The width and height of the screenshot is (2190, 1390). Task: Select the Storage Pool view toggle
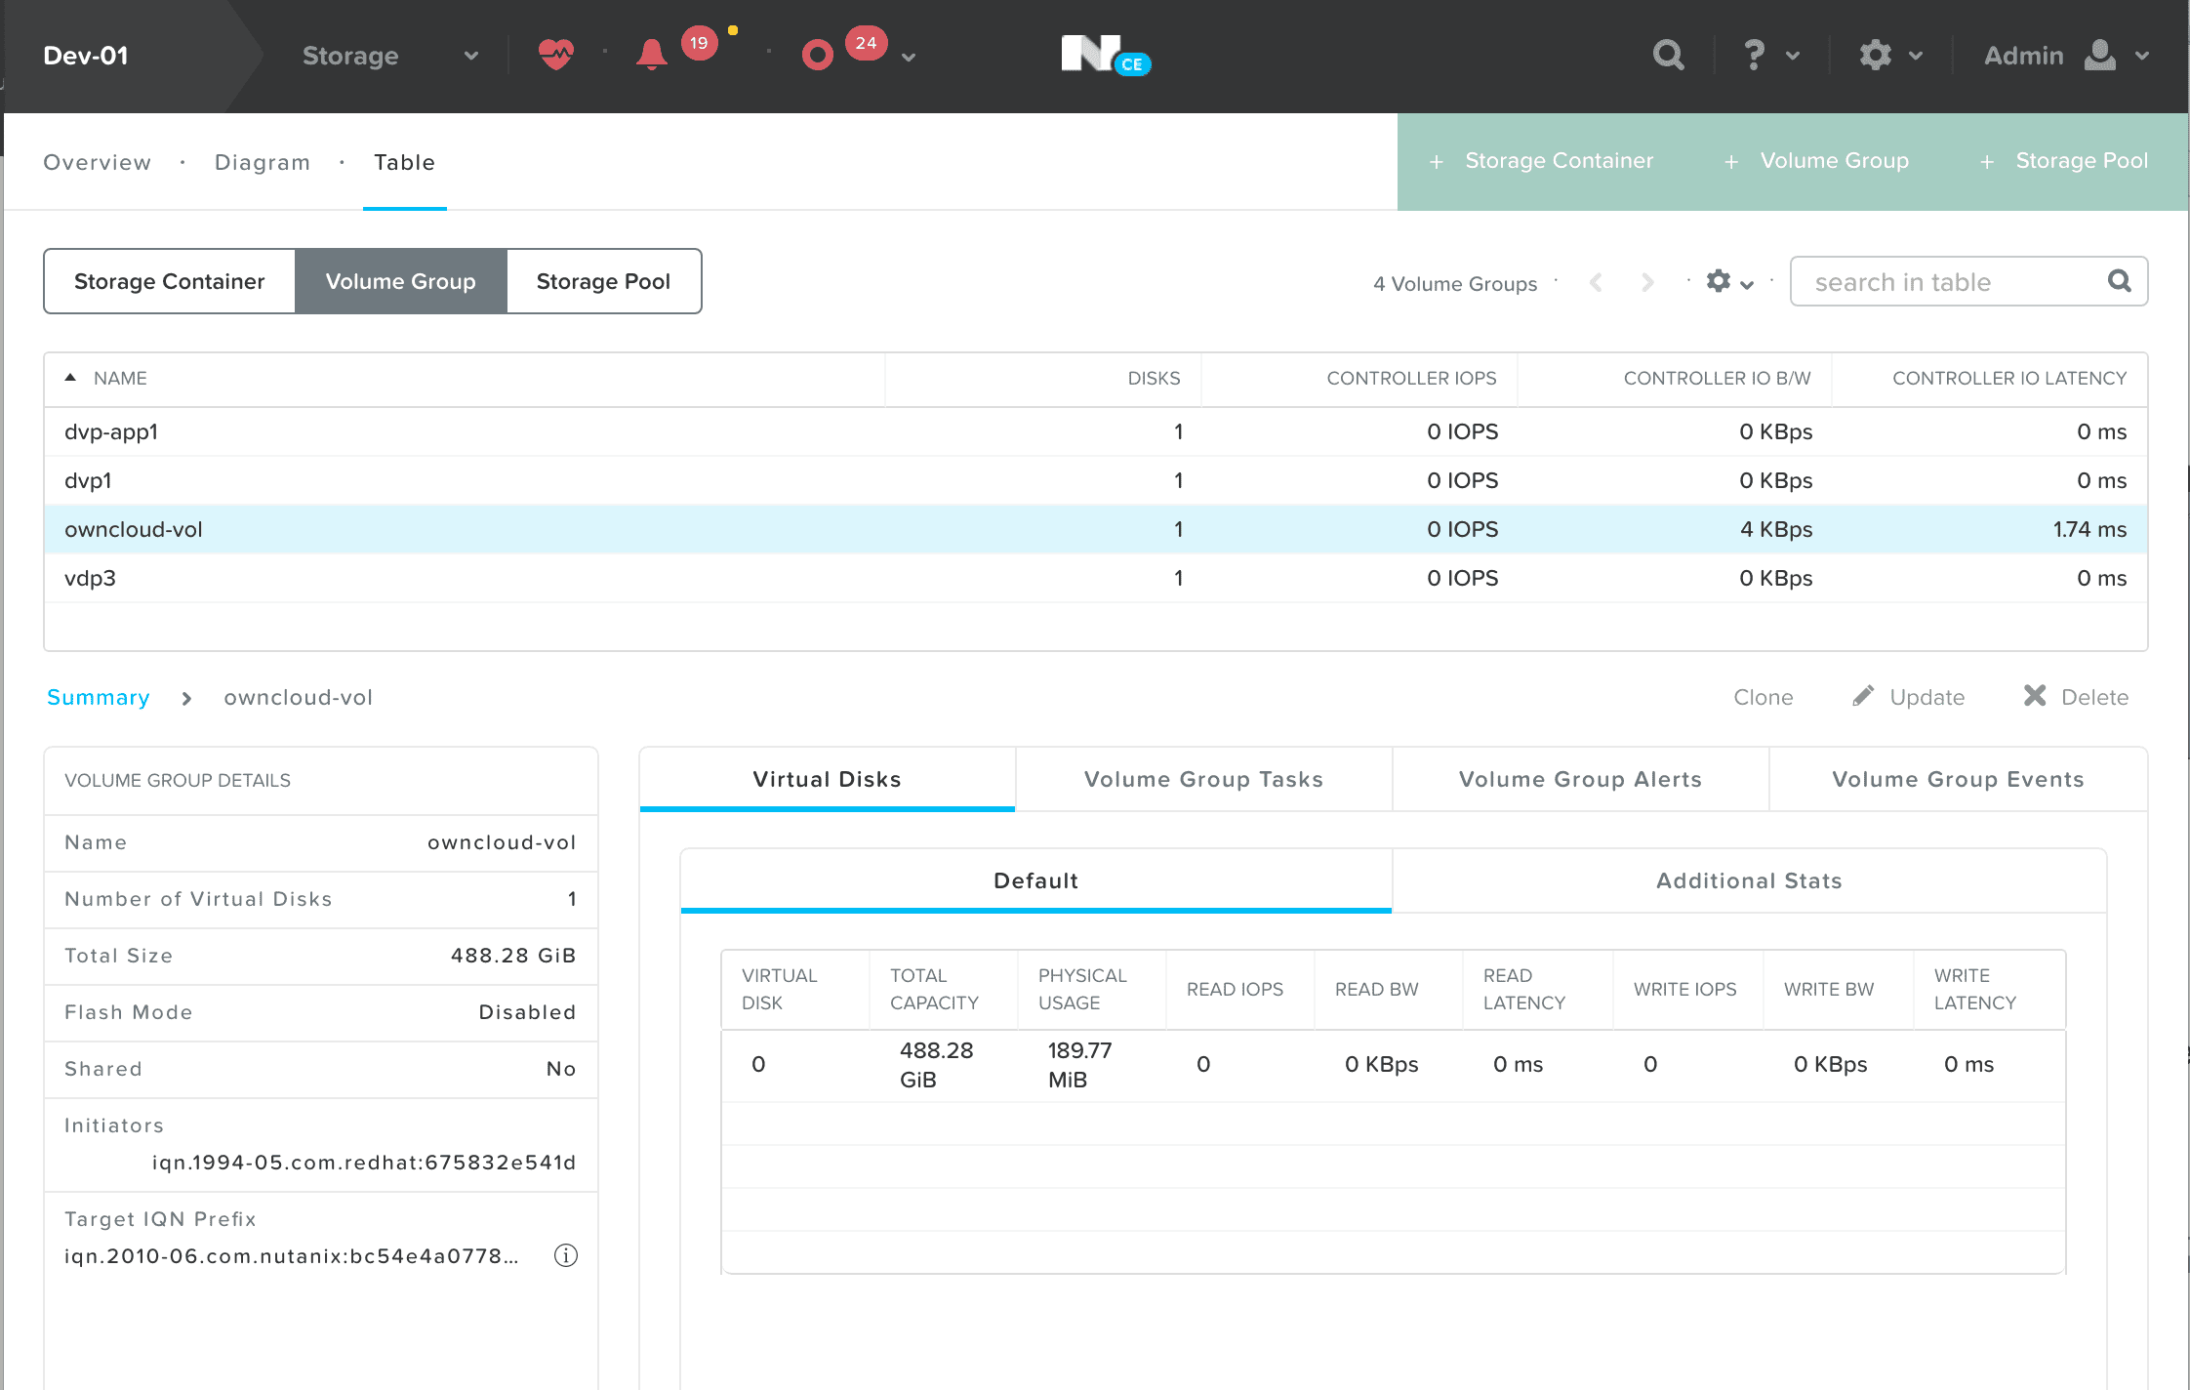603,281
